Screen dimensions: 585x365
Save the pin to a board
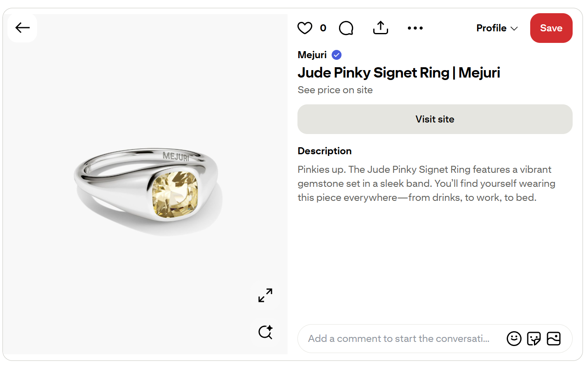tap(551, 28)
